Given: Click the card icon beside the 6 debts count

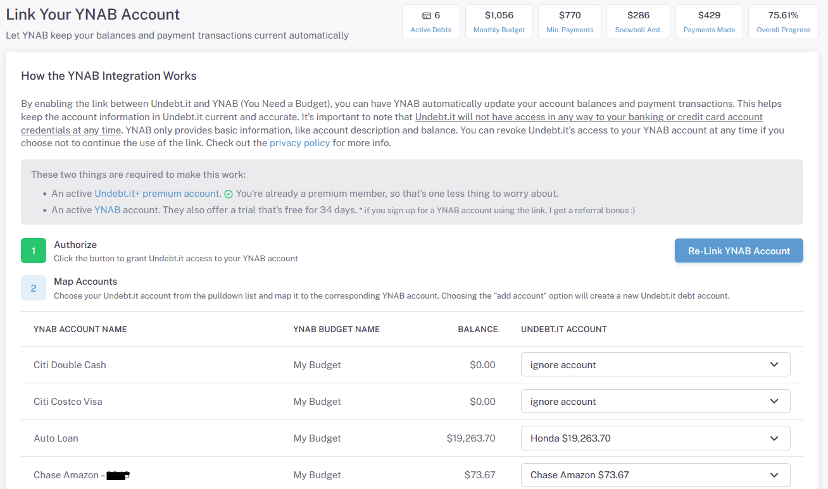Looking at the screenshot, I should point(427,15).
